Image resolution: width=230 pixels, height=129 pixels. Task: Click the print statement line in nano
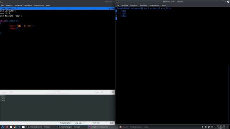(22, 26)
